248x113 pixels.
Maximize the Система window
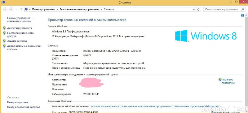coord(237,2)
